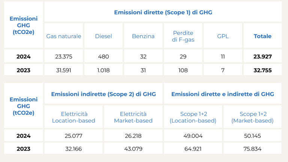Select the Scope 1+2 (Location-based) header
The height and width of the screenshot is (162, 288).
click(193, 117)
